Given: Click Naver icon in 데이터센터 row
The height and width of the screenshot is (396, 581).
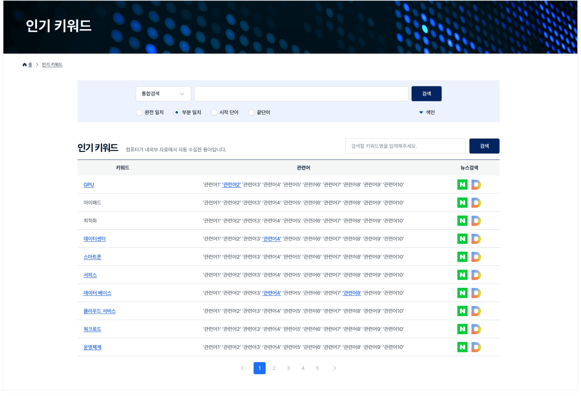Looking at the screenshot, I should coord(462,239).
